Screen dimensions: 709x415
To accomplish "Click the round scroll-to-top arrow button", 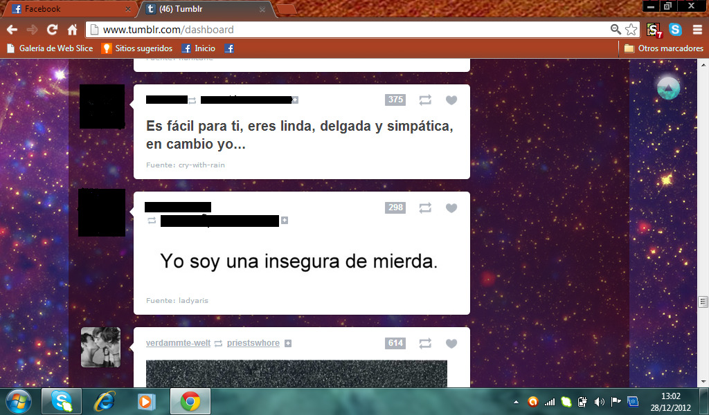I will point(668,88).
